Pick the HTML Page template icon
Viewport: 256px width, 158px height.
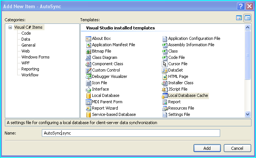pos(164,77)
